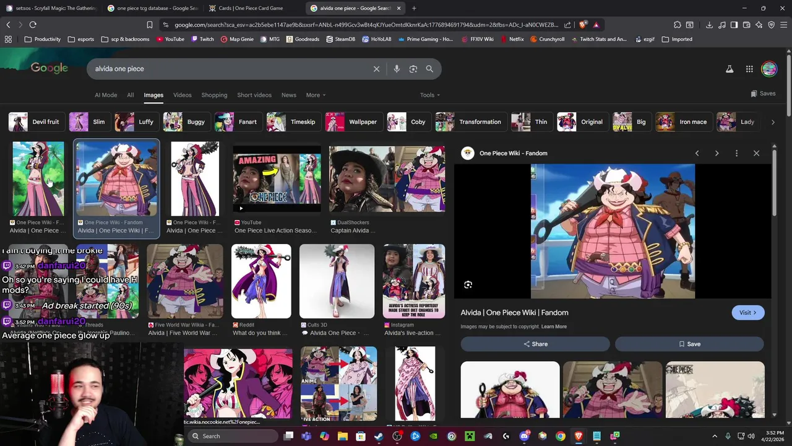The height and width of the screenshot is (446, 792).
Task: Switch to the Short videos tab
Action: click(254, 95)
